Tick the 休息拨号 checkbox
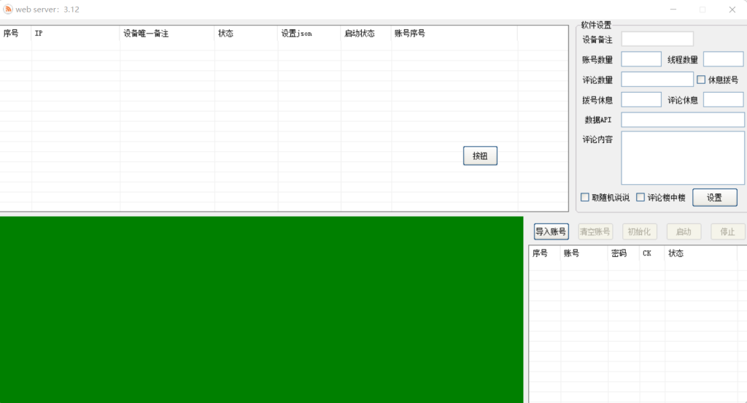The width and height of the screenshot is (747, 403). coord(701,80)
